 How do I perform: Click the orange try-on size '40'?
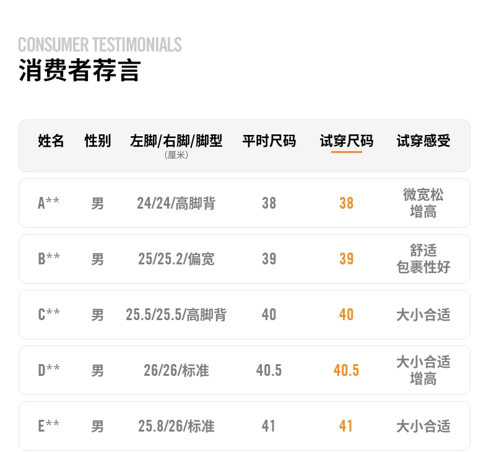point(347,315)
